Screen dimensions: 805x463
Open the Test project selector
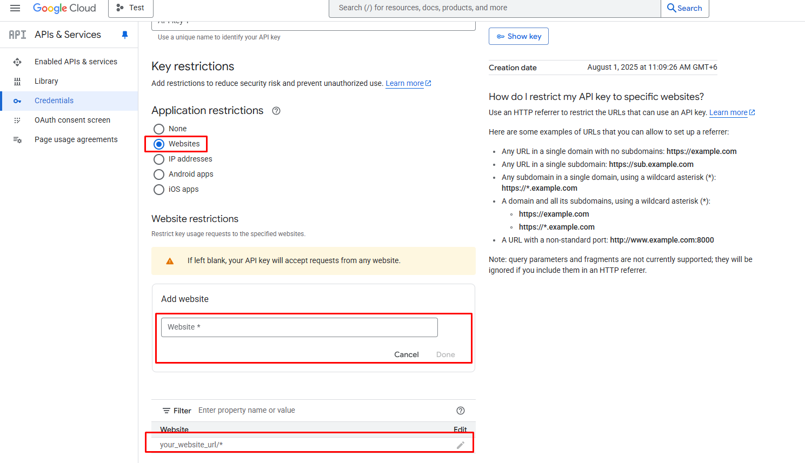(x=130, y=8)
